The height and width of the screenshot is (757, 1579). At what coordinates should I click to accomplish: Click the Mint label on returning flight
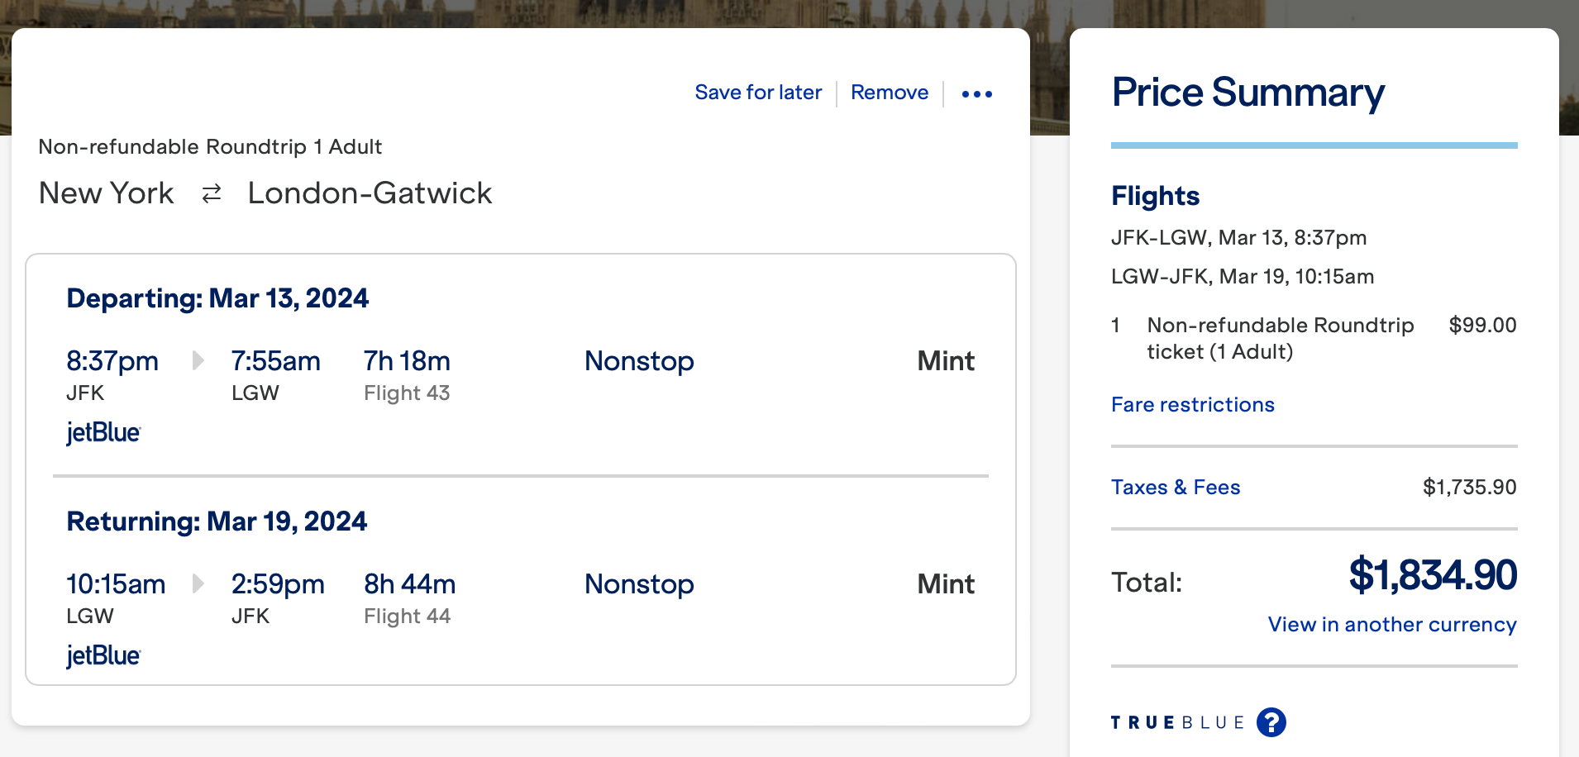coord(946,584)
